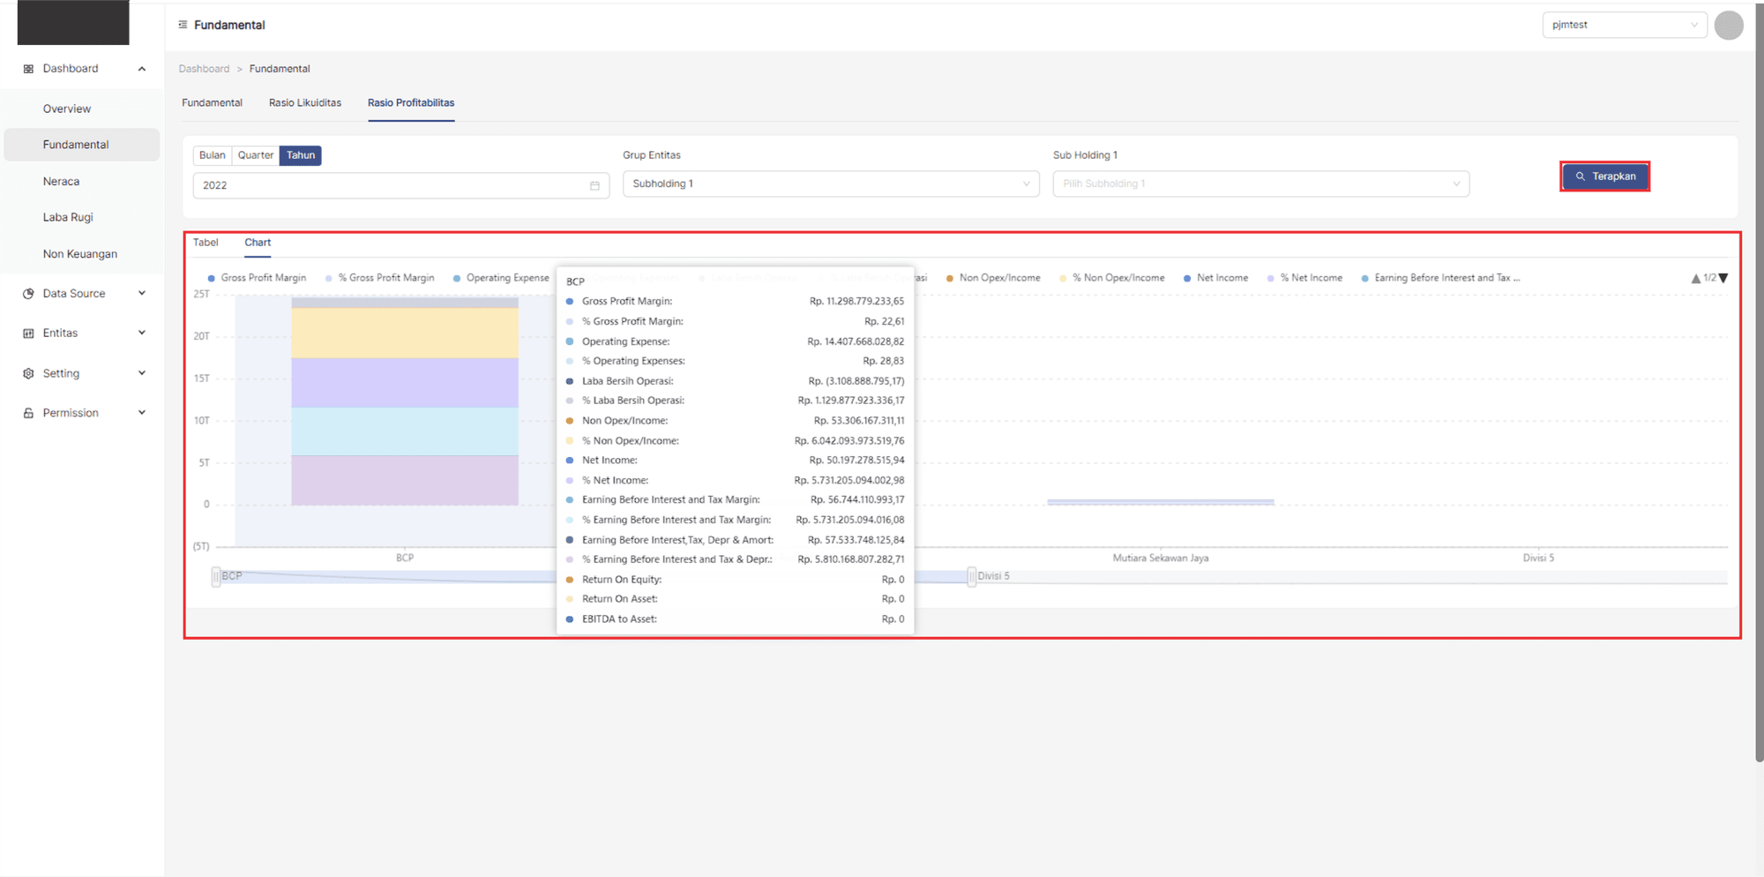
Task: Click the Dashboard grid icon in sidebar
Action: (28, 69)
